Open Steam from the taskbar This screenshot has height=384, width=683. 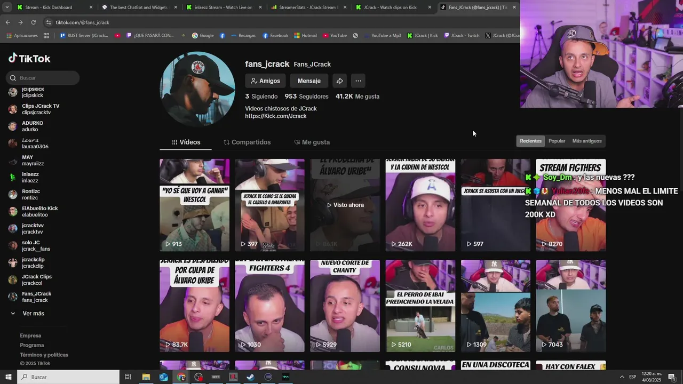pos(250,377)
